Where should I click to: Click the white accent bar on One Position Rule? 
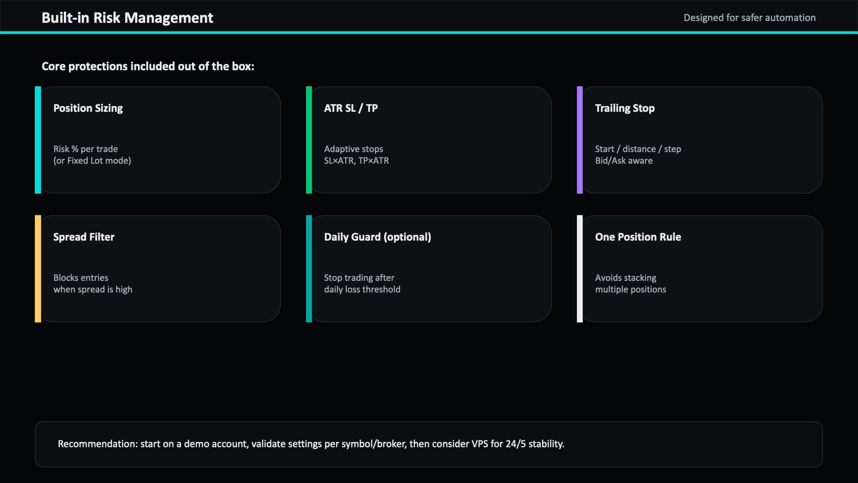click(580, 269)
